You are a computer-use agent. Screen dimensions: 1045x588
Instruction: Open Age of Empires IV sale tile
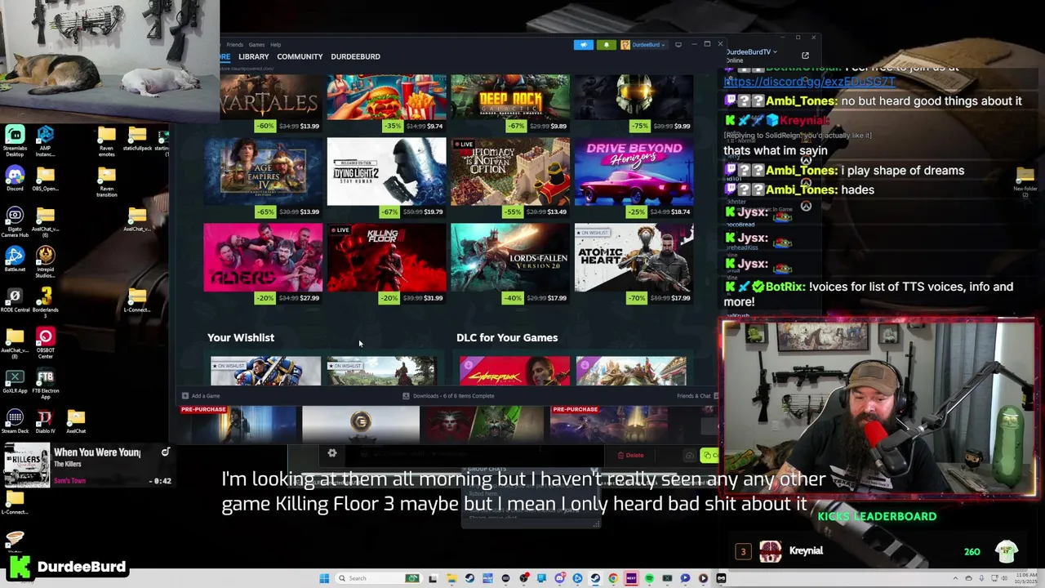(x=263, y=178)
